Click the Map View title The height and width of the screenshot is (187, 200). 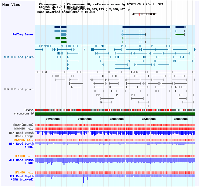click(x=11, y=5)
